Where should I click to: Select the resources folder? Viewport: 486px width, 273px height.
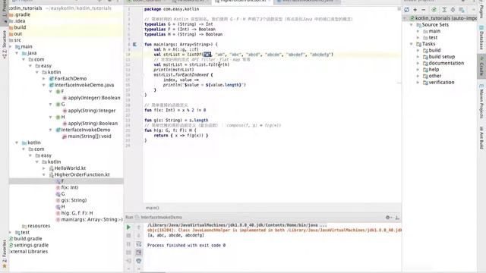[x=39, y=226]
